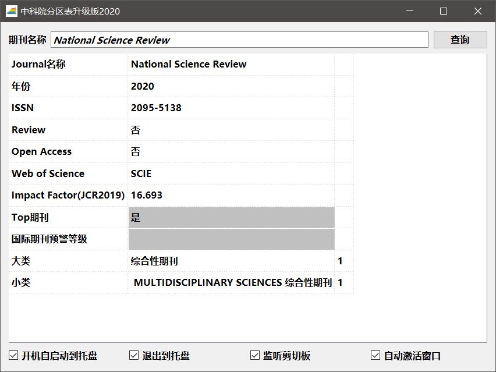Click the 期刊名称 field label

(x=27, y=40)
